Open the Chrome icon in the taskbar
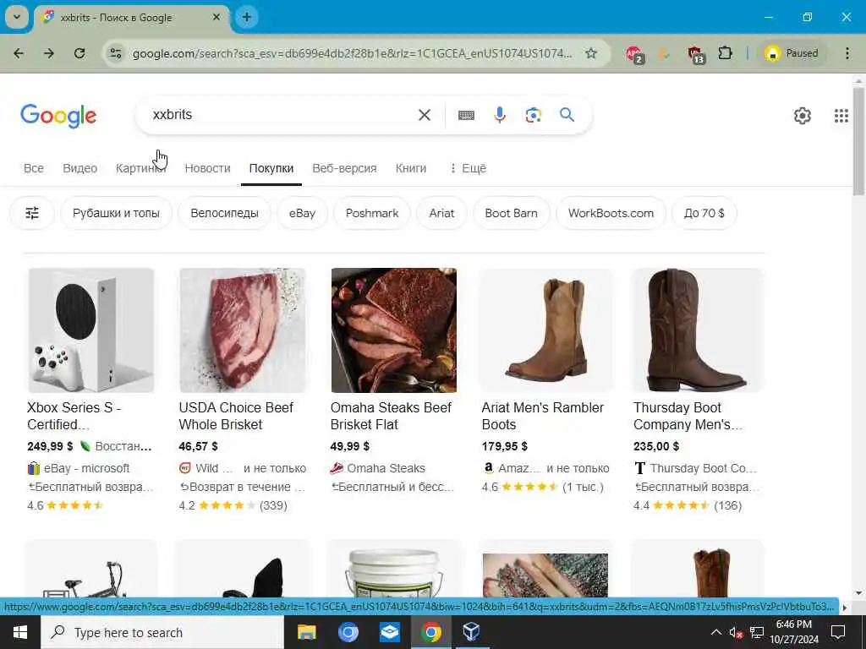866x649 pixels. [x=431, y=632]
